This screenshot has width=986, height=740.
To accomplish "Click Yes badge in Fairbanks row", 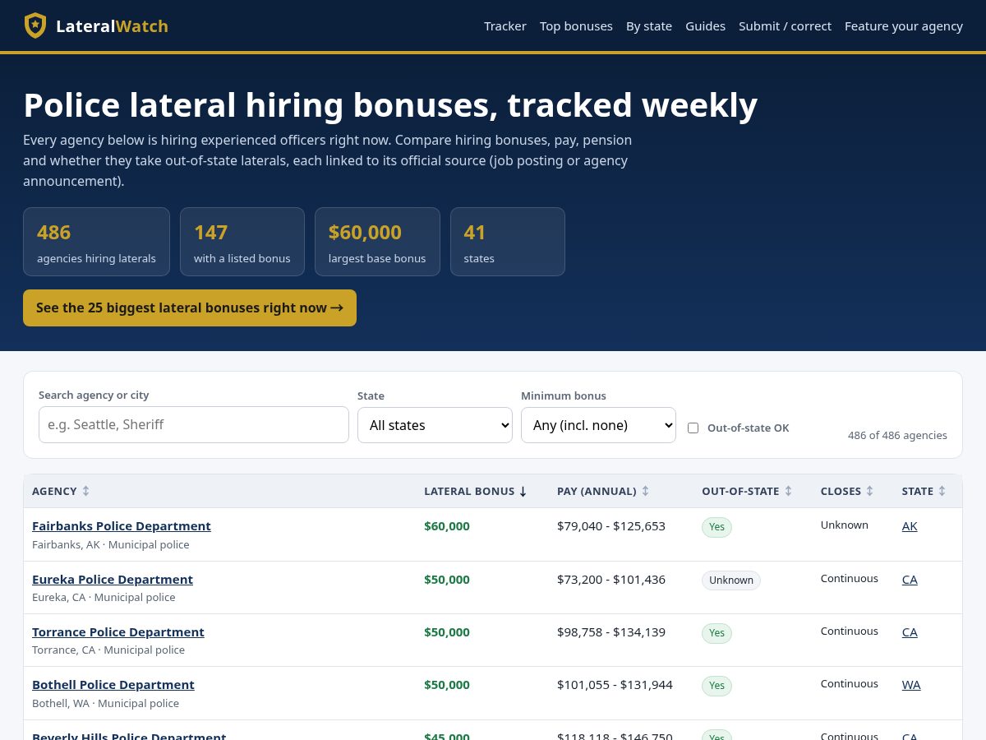I will (716, 527).
